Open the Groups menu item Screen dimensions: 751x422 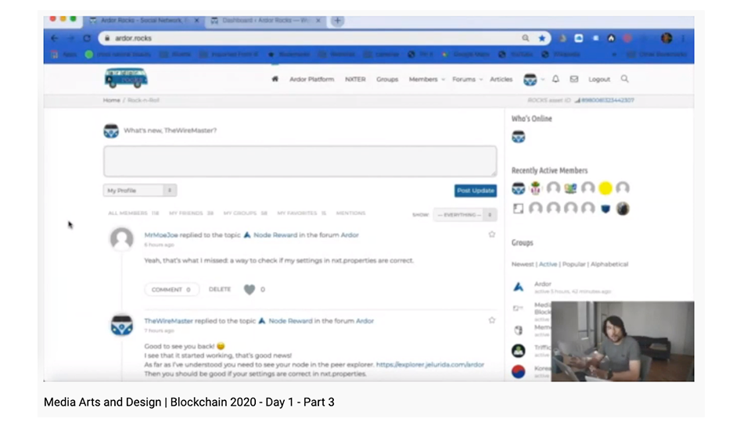[387, 80]
